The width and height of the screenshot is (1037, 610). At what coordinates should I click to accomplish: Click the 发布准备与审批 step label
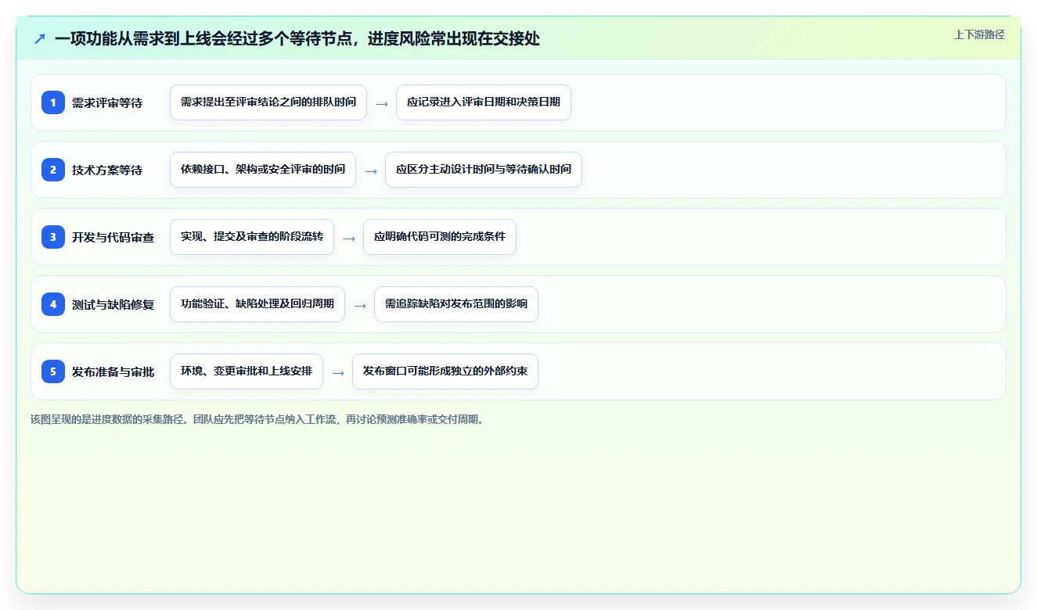tap(113, 371)
